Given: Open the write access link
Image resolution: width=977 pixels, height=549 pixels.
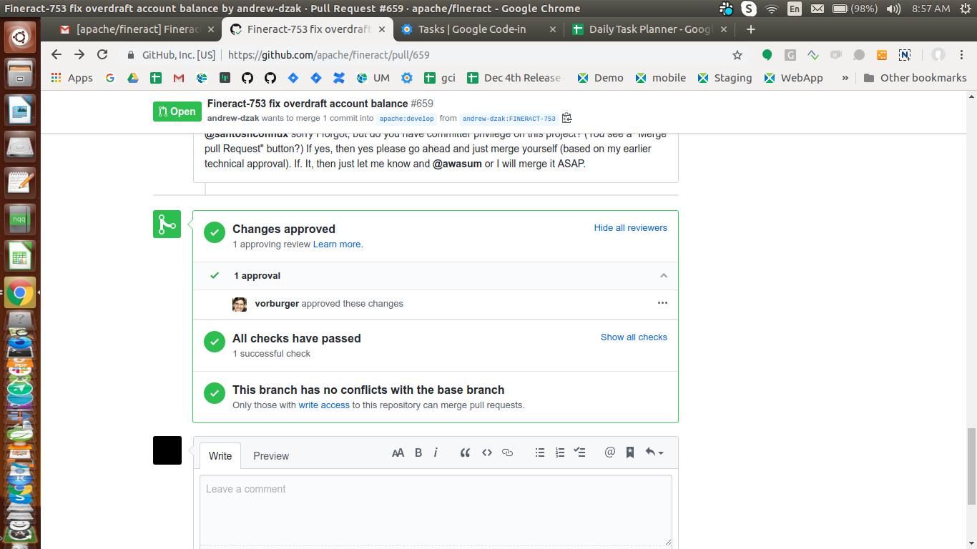Looking at the screenshot, I should click(x=324, y=405).
